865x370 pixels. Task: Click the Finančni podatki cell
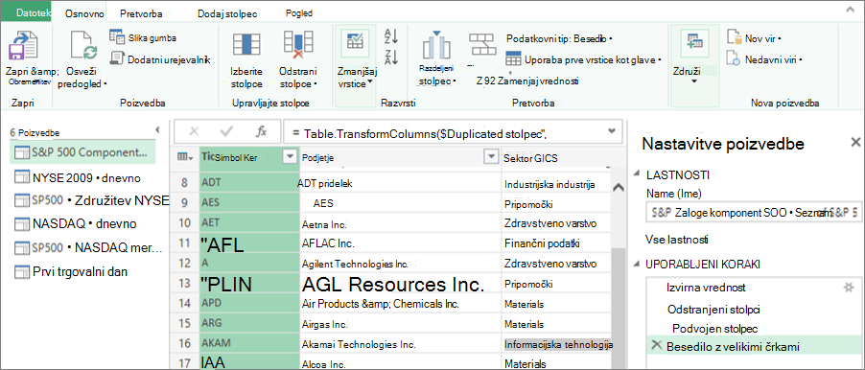coord(557,243)
